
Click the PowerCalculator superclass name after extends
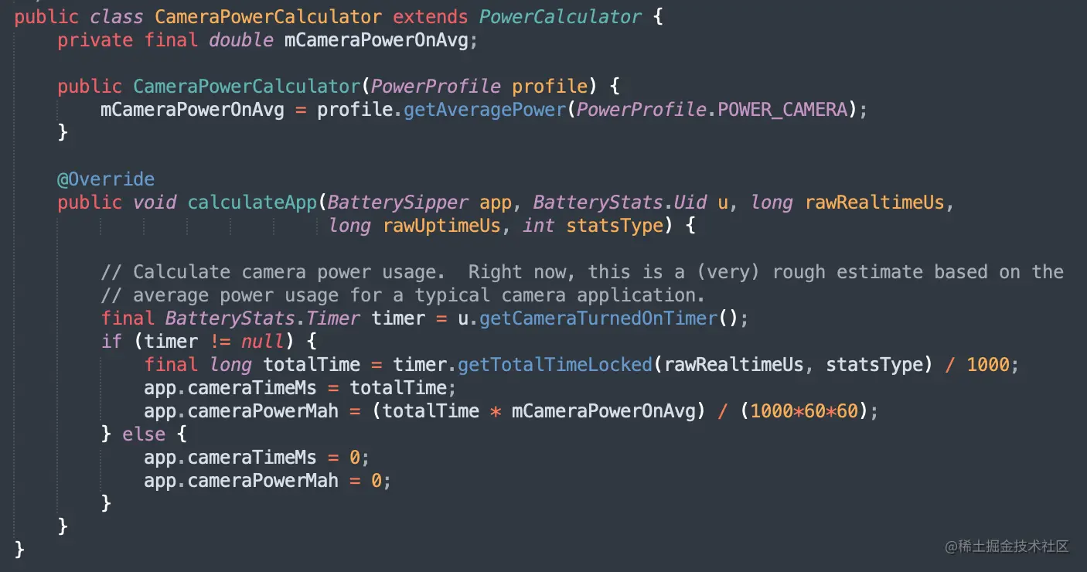561,17
